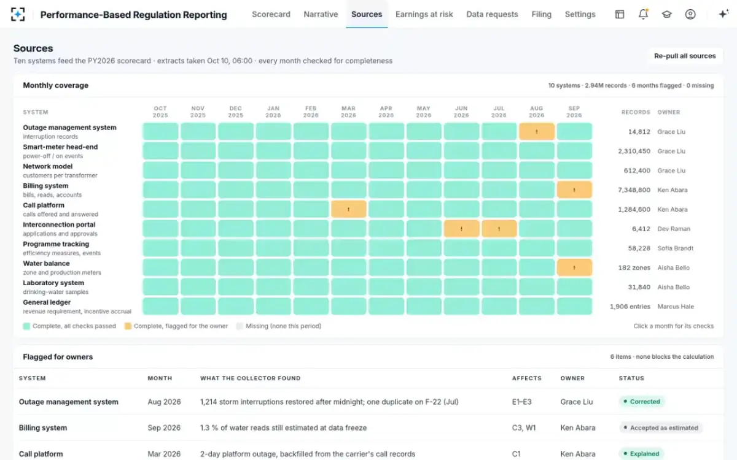737x460 pixels.
Task: Select the Sources tab
Action: click(x=367, y=14)
